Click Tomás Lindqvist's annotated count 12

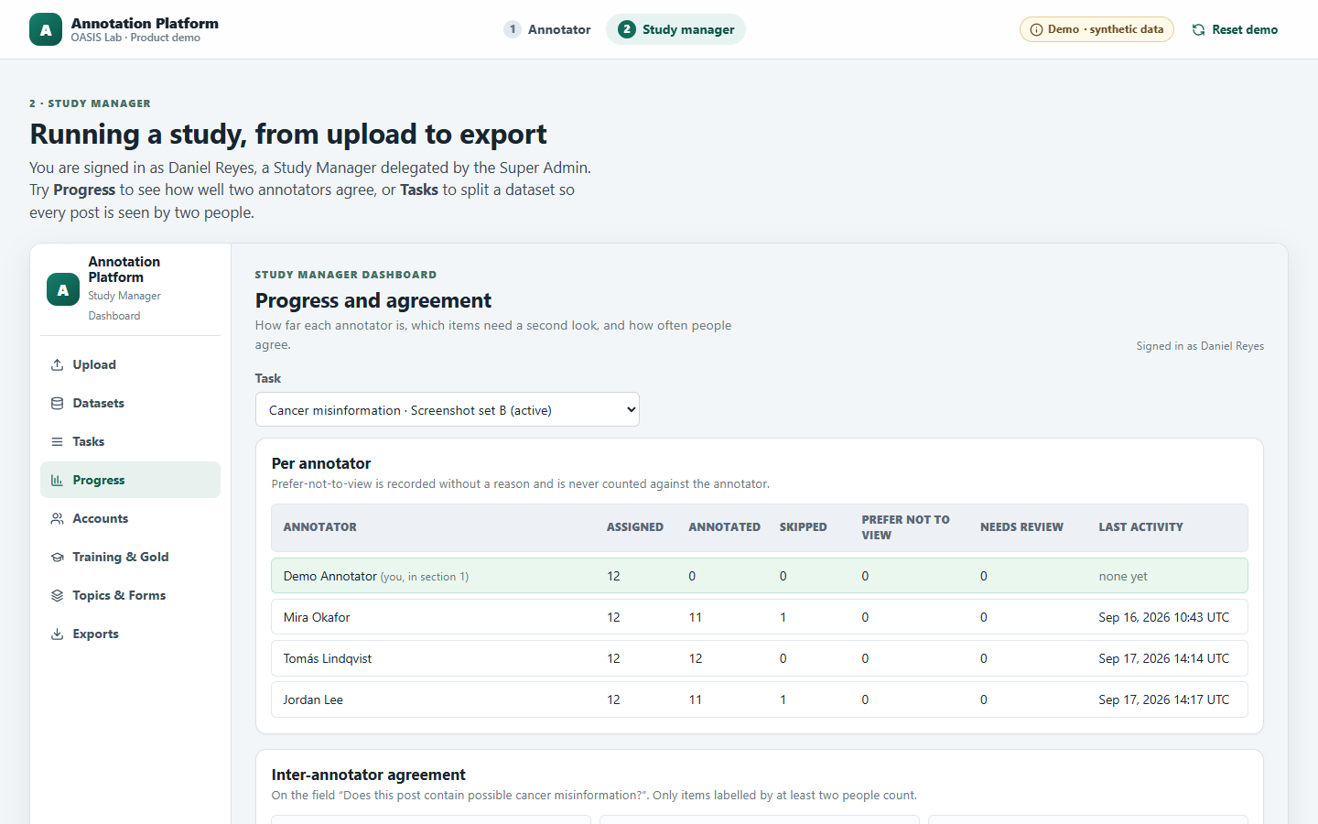pos(696,658)
